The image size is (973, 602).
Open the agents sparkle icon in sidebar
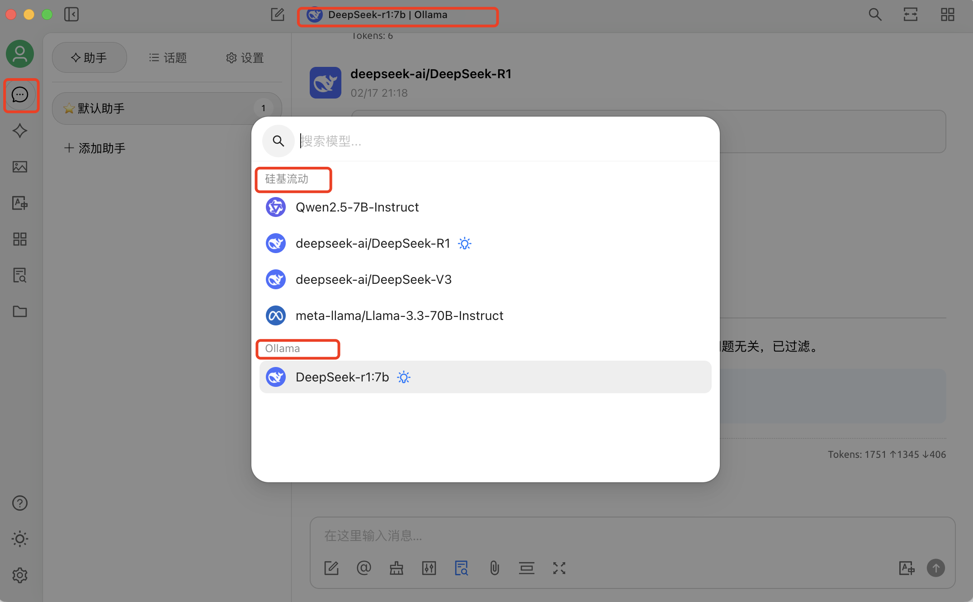click(x=20, y=131)
